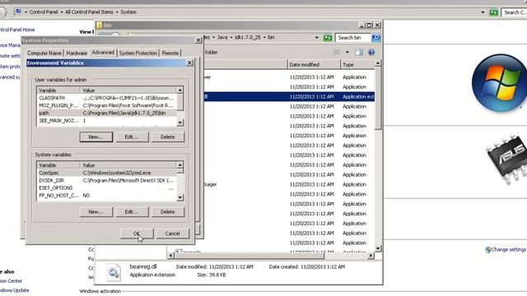This screenshot has height=296, width=527.
Task: Click the refresh icon in bin window address bar
Action: coord(328,38)
